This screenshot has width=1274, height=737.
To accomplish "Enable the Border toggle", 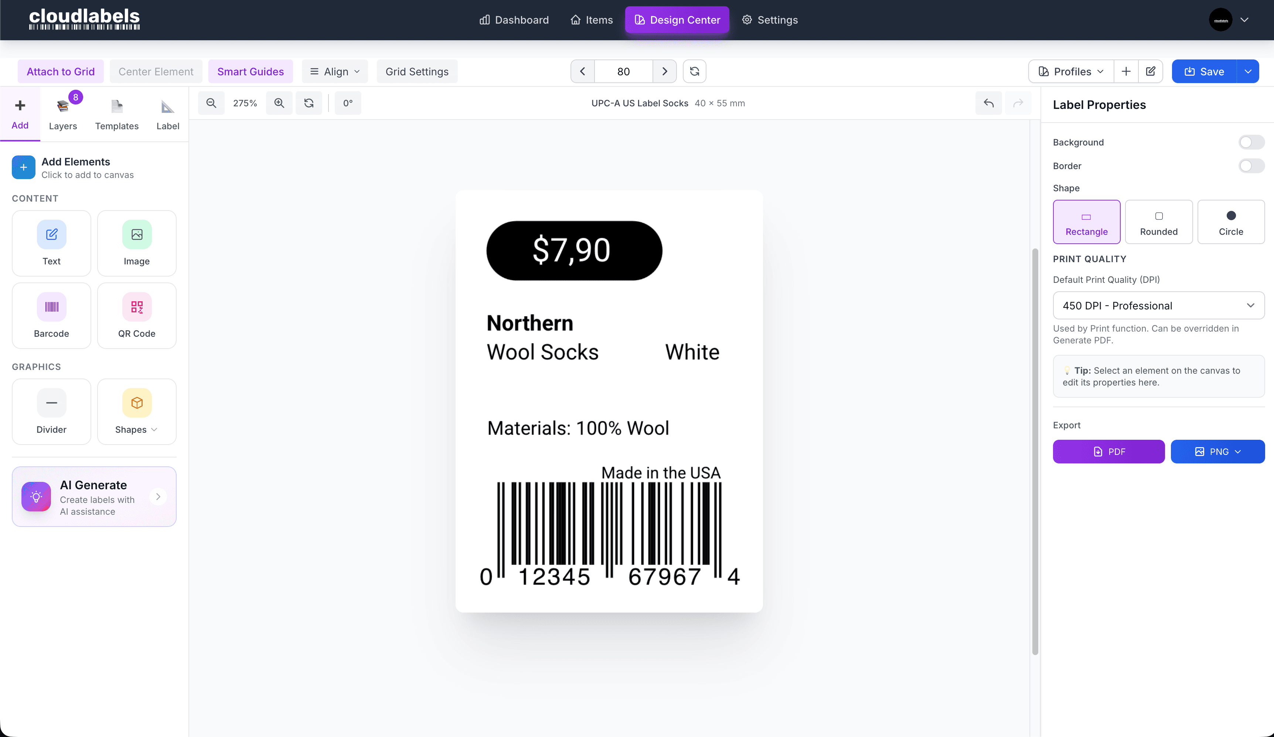I will tap(1251, 166).
